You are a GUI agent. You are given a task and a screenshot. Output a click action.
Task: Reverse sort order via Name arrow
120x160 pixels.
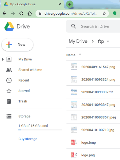[x=80, y=55]
